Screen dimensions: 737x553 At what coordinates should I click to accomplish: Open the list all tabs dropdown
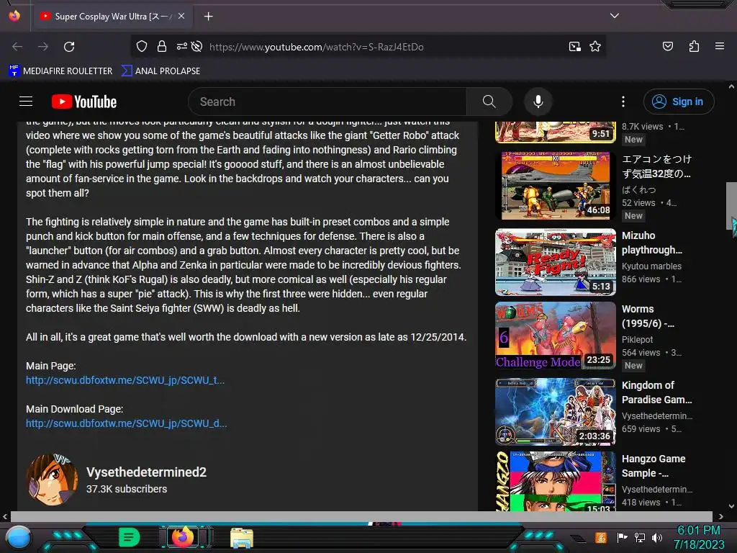coord(615,16)
